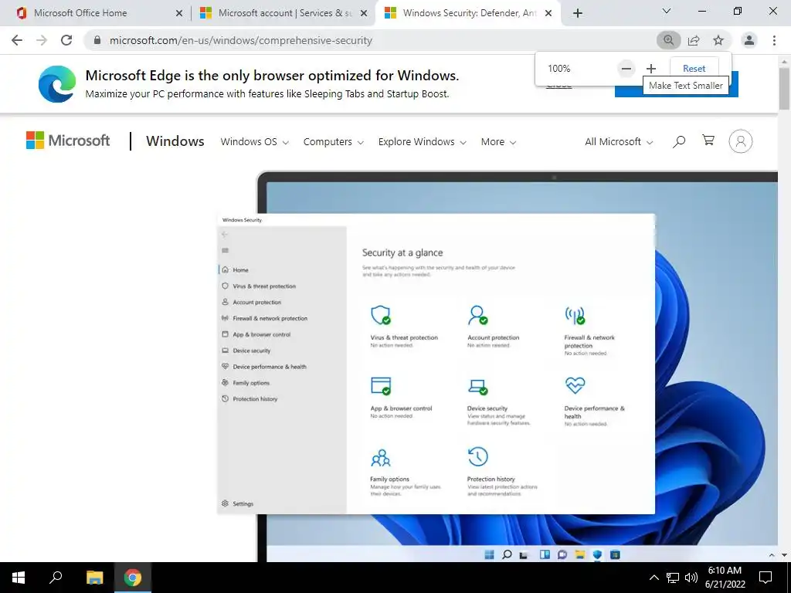791x593 pixels.
Task: Click the browser forward arrow
Action: 42,40
